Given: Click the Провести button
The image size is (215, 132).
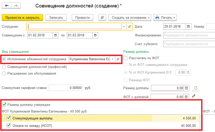Looking at the screenshot, I should [x=83, y=18].
